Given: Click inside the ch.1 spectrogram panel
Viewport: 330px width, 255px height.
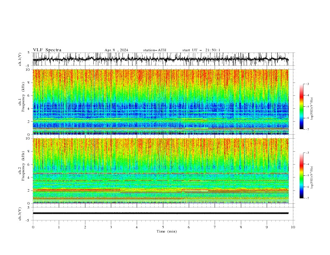Looking at the screenshot, I should pos(160,102).
